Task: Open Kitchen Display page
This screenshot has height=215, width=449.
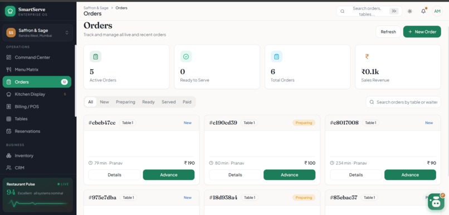Action: click(x=37, y=94)
